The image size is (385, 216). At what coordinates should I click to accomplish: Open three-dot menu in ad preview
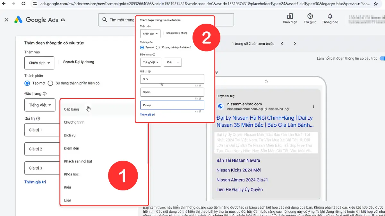[x=313, y=107]
